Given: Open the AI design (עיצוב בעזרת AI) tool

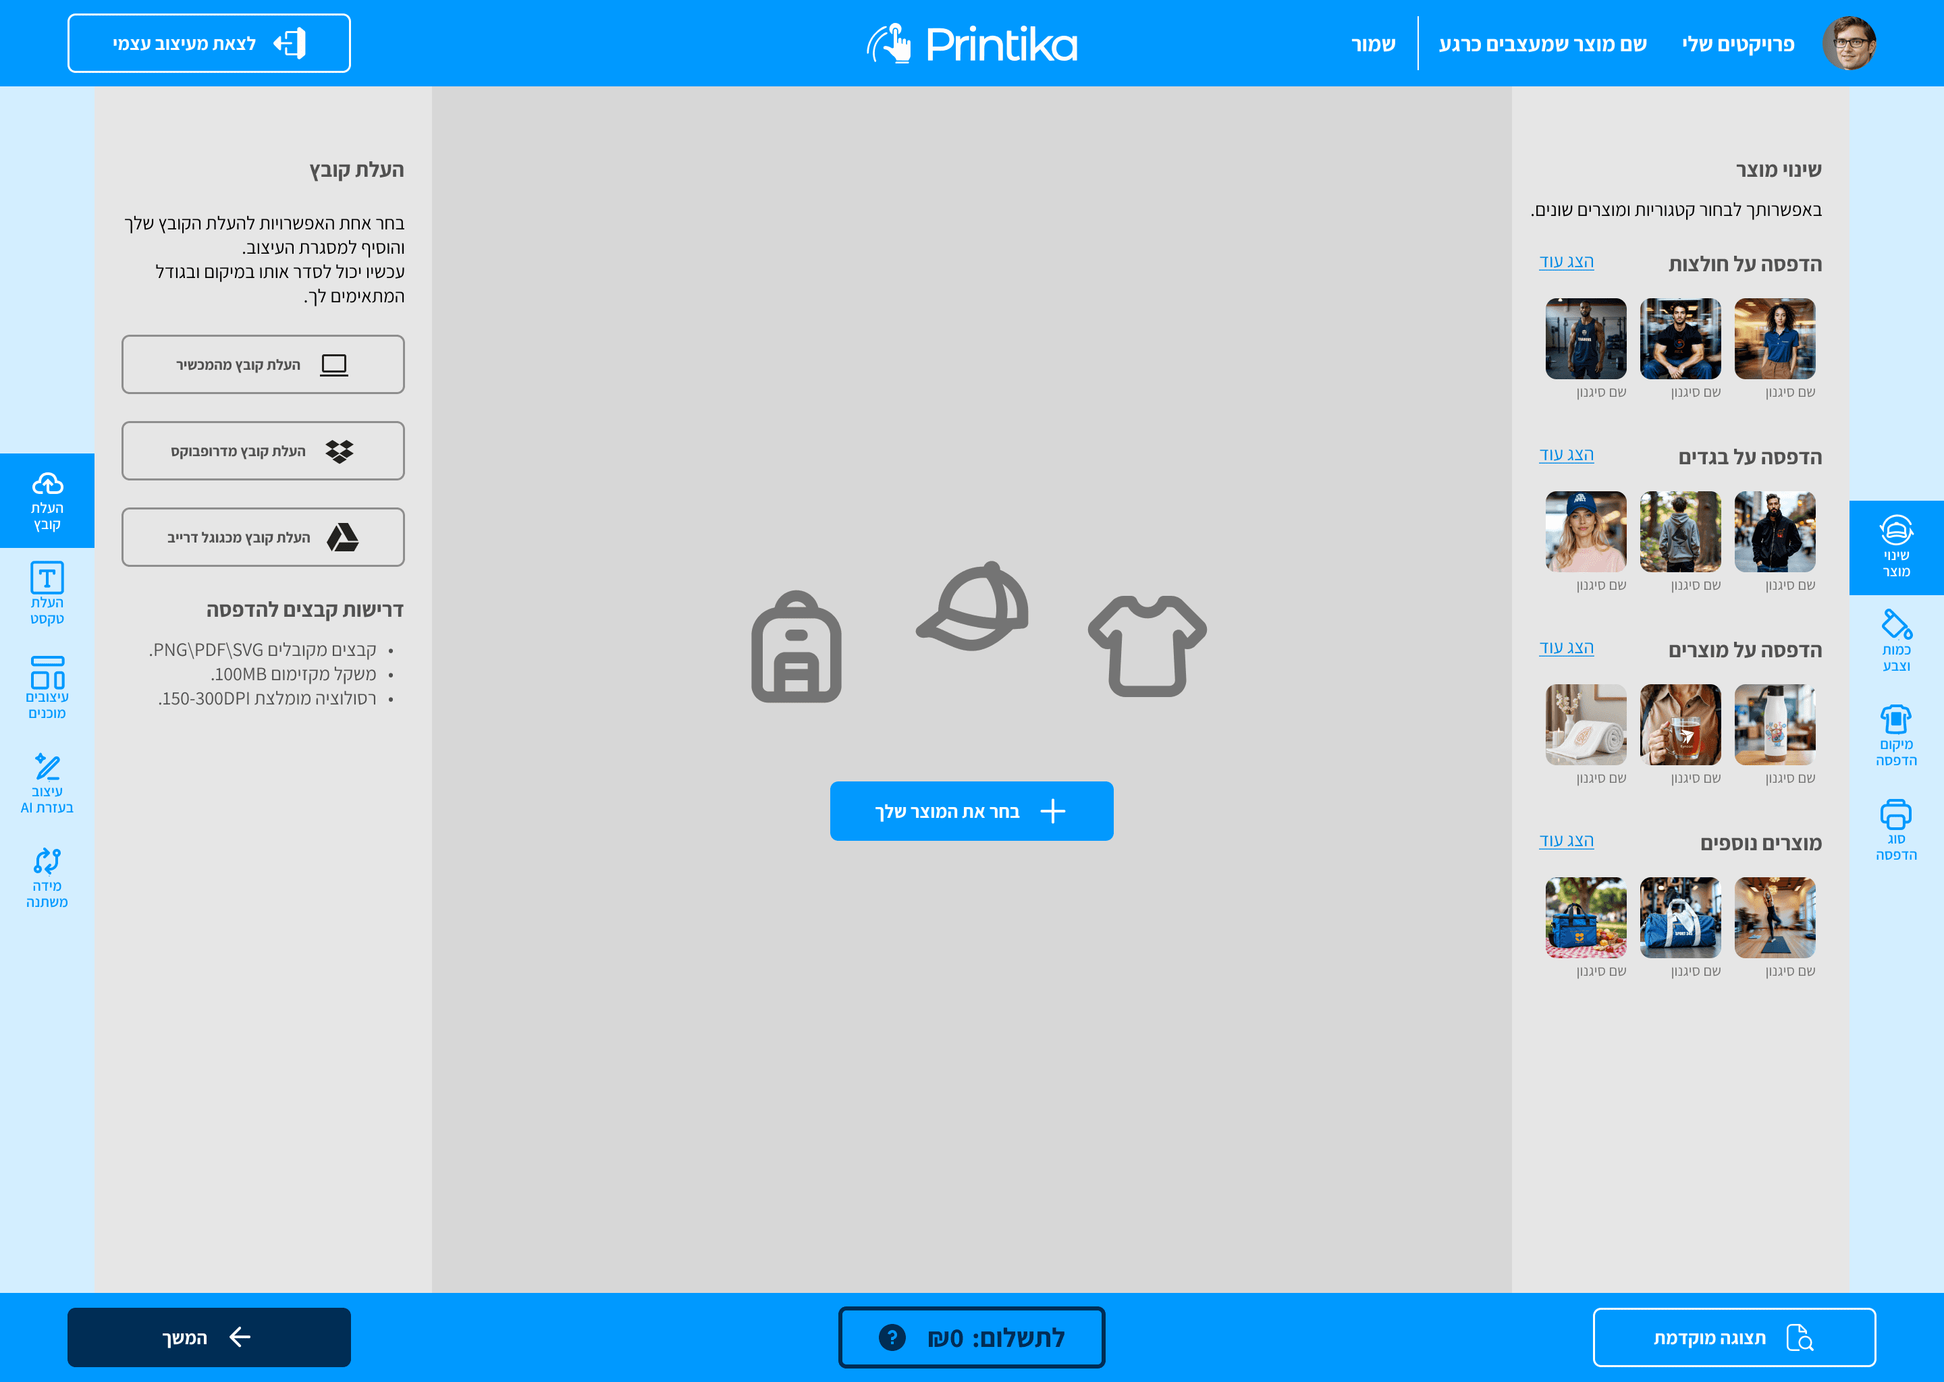Looking at the screenshot, I should pyautogui.click(x=47, y=783).
